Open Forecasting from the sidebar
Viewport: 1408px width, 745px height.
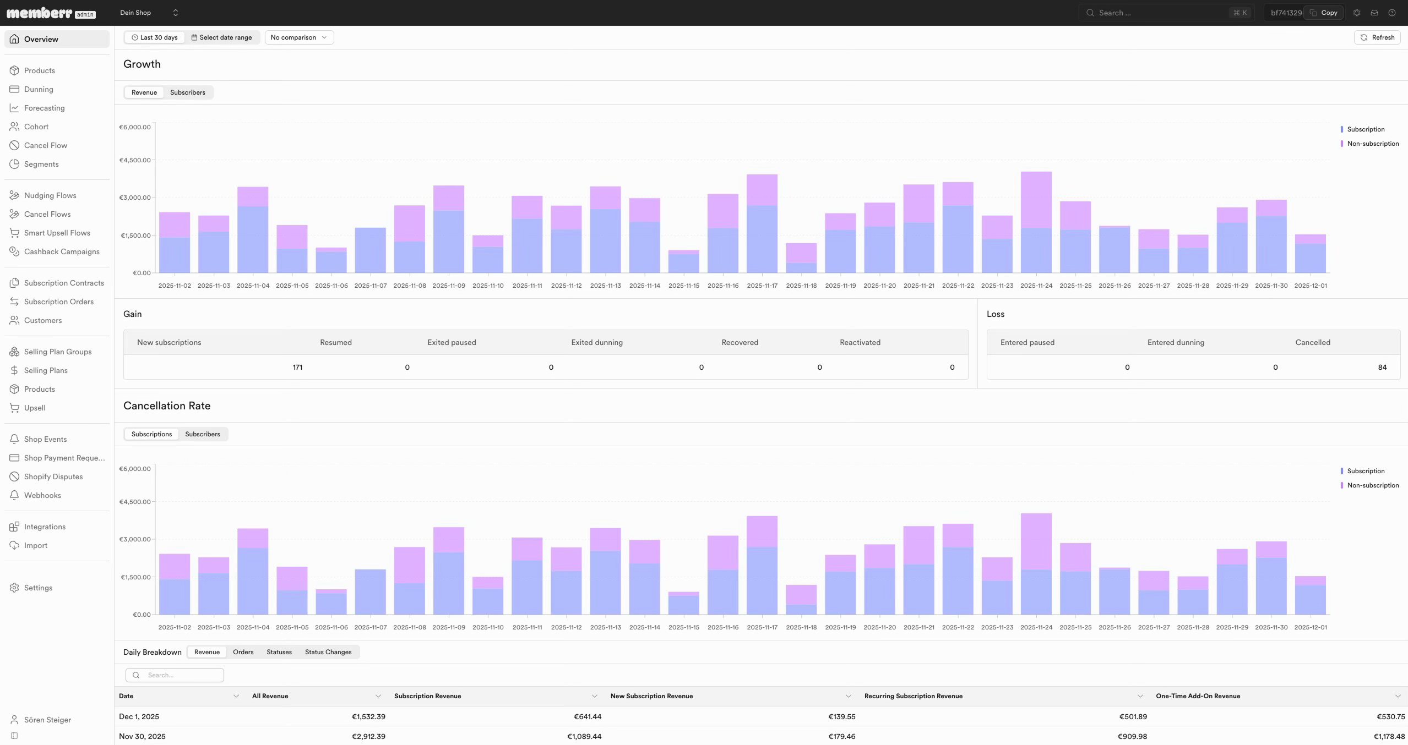pyautogui.click(x=44, y=108)
